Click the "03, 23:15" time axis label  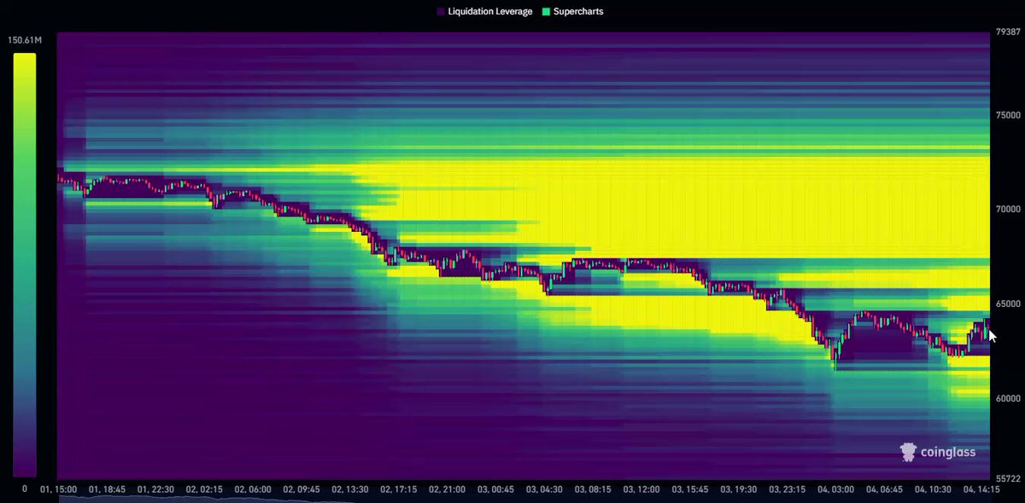788,490
